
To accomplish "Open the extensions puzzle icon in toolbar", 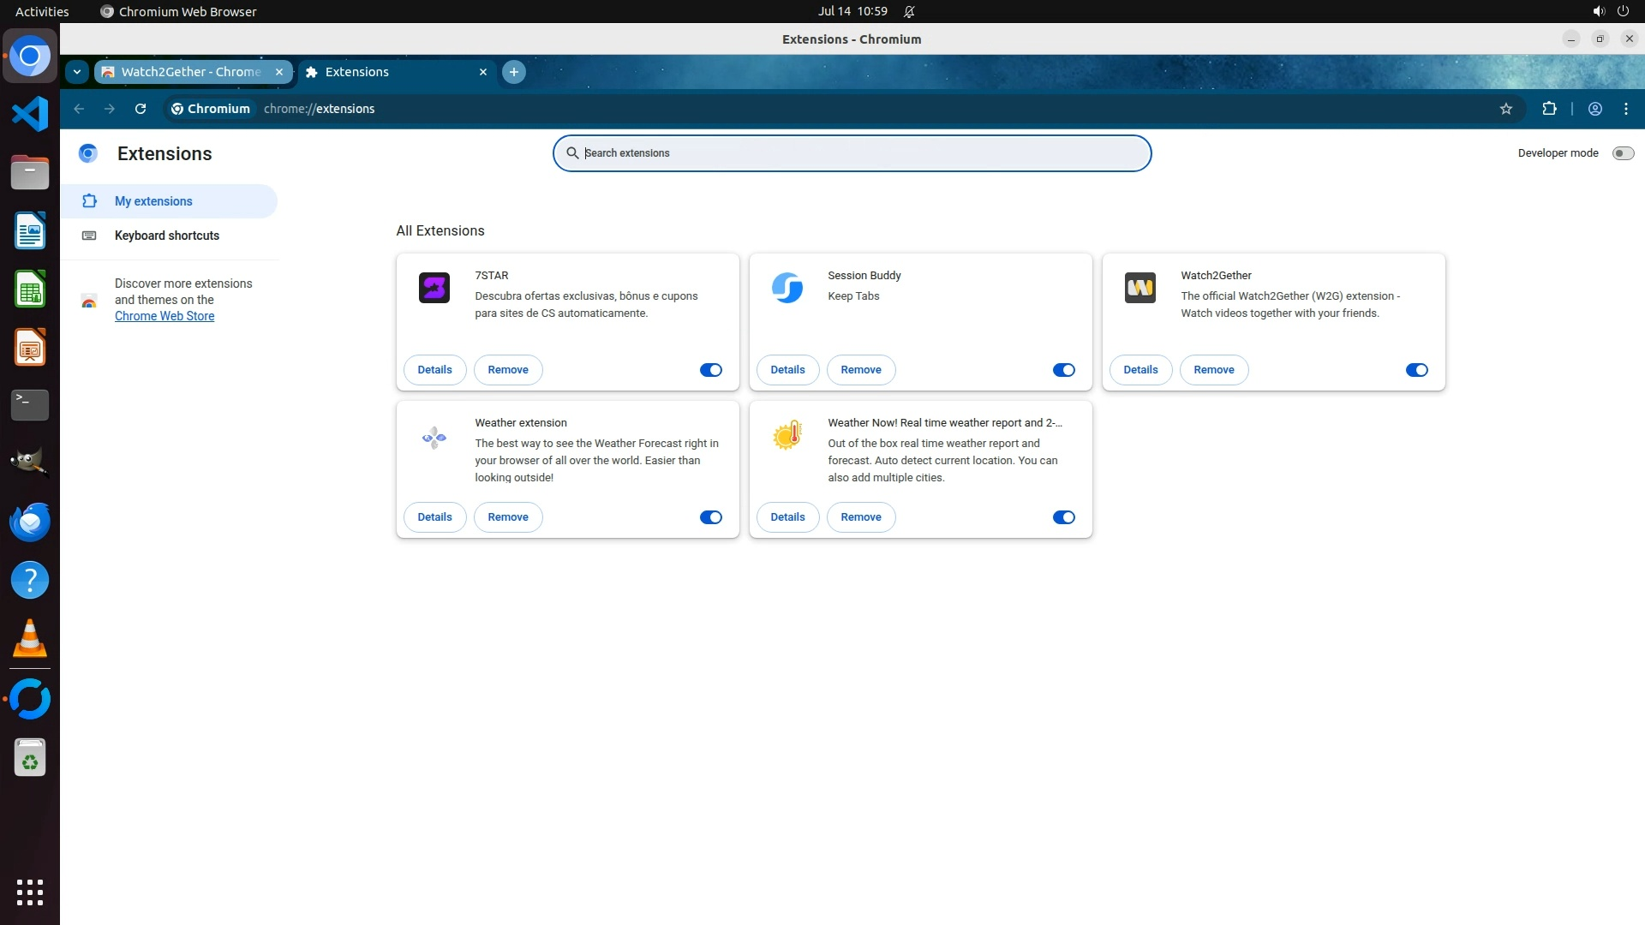I will point(1549,109).
